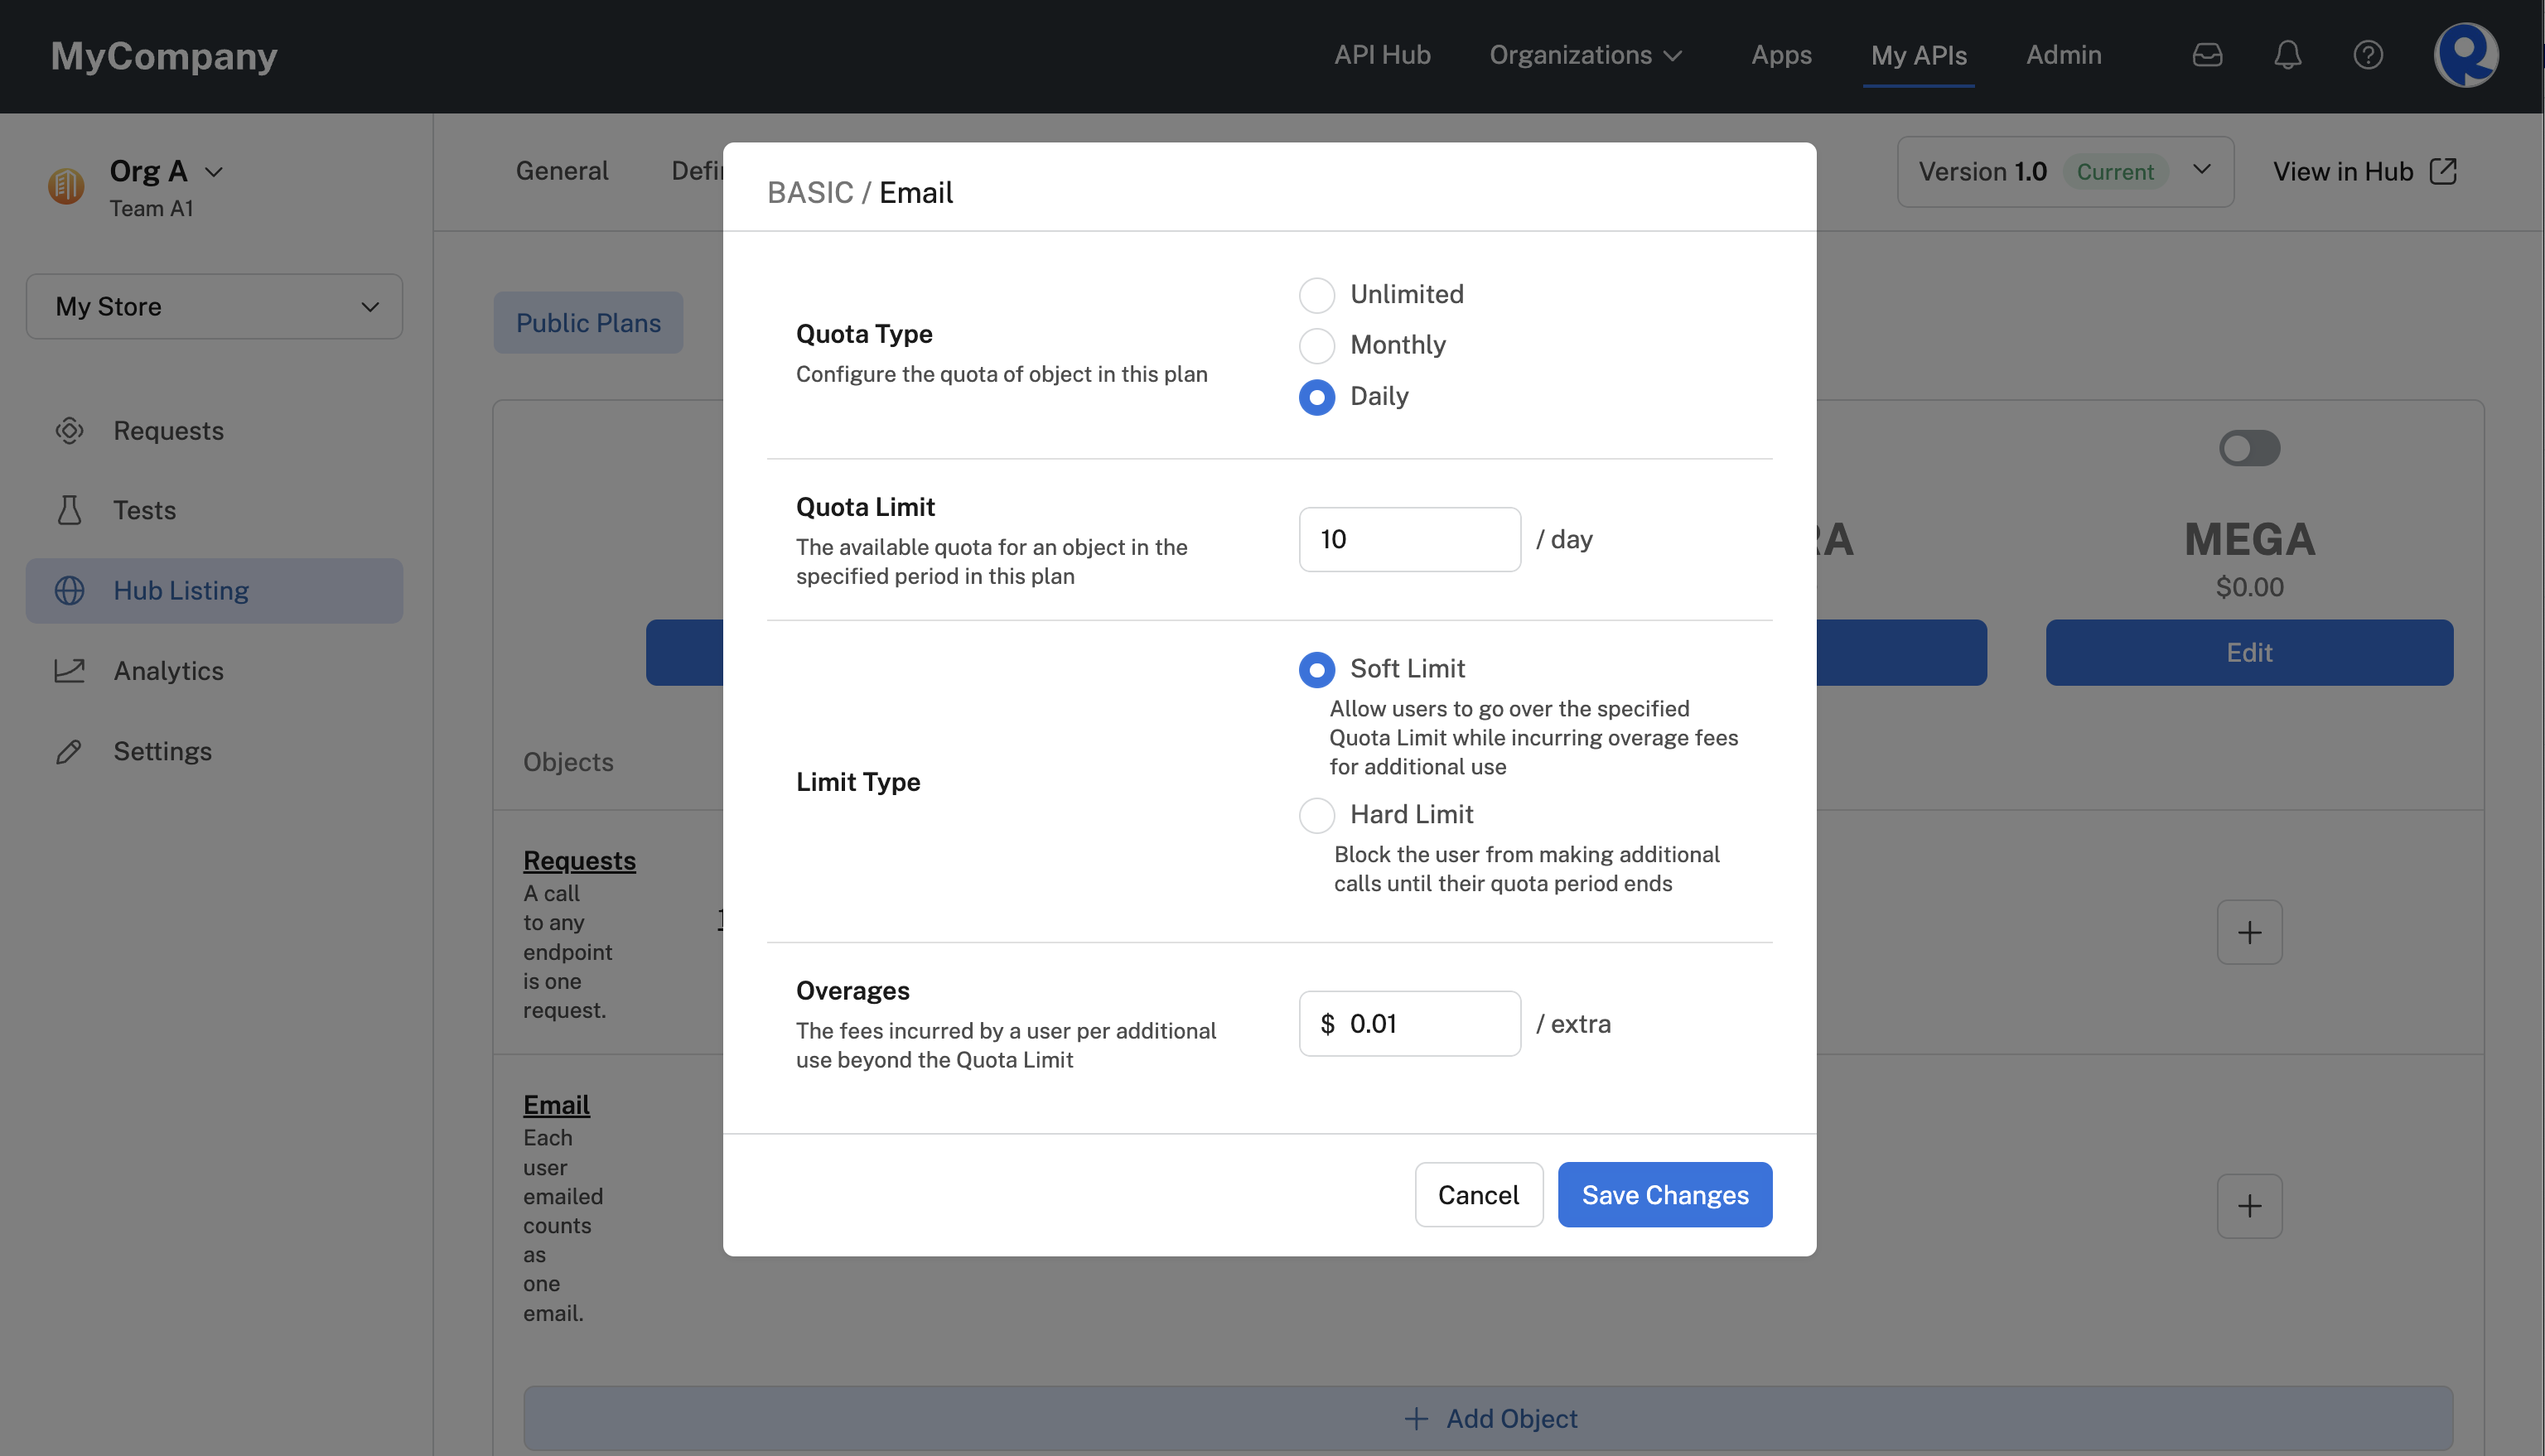Click the help circle icon
The width and height of the screenshot is (2545, 1456).
[2369, 52]
